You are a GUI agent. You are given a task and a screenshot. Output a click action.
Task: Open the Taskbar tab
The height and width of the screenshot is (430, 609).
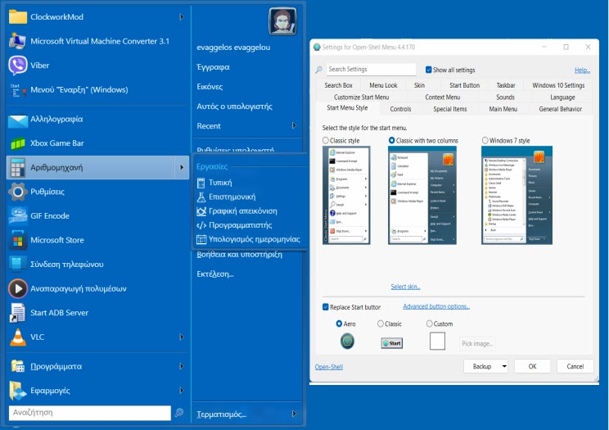tap(506, 85)
